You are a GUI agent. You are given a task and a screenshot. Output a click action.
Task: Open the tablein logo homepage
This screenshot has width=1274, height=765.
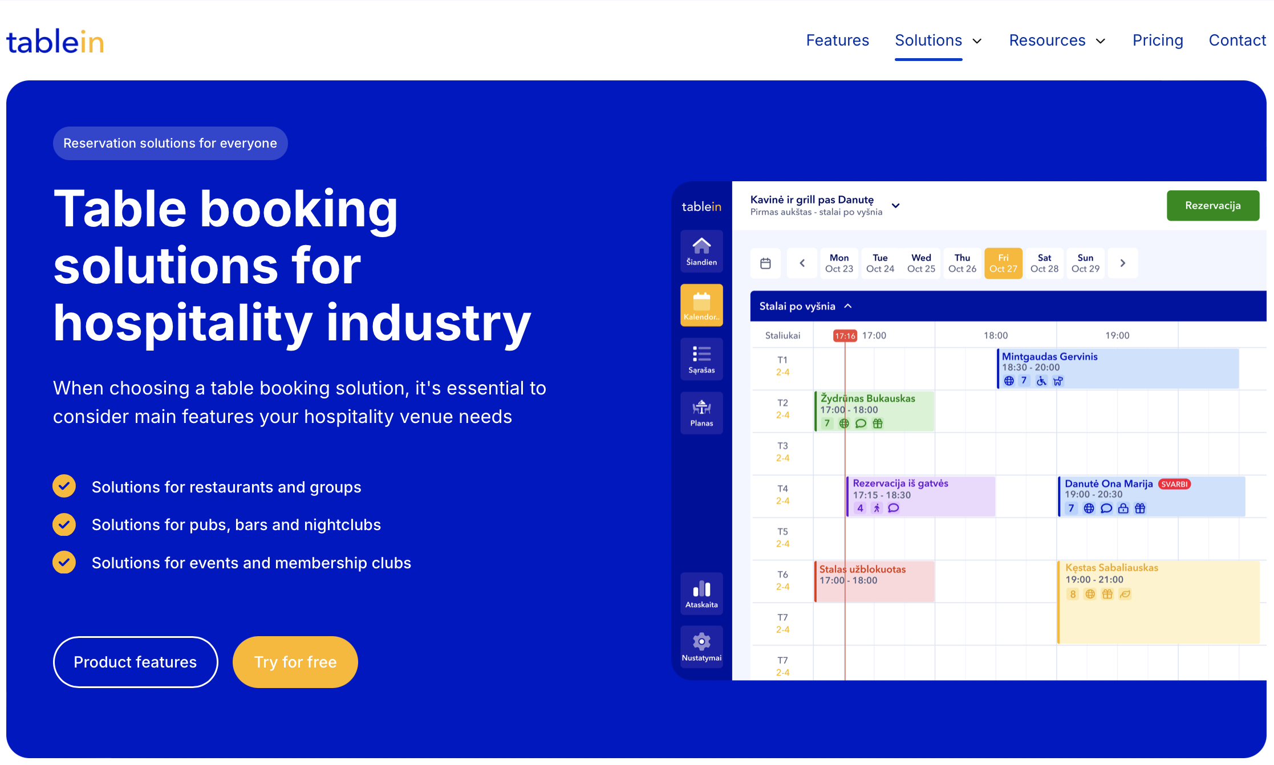pos(55,41)
